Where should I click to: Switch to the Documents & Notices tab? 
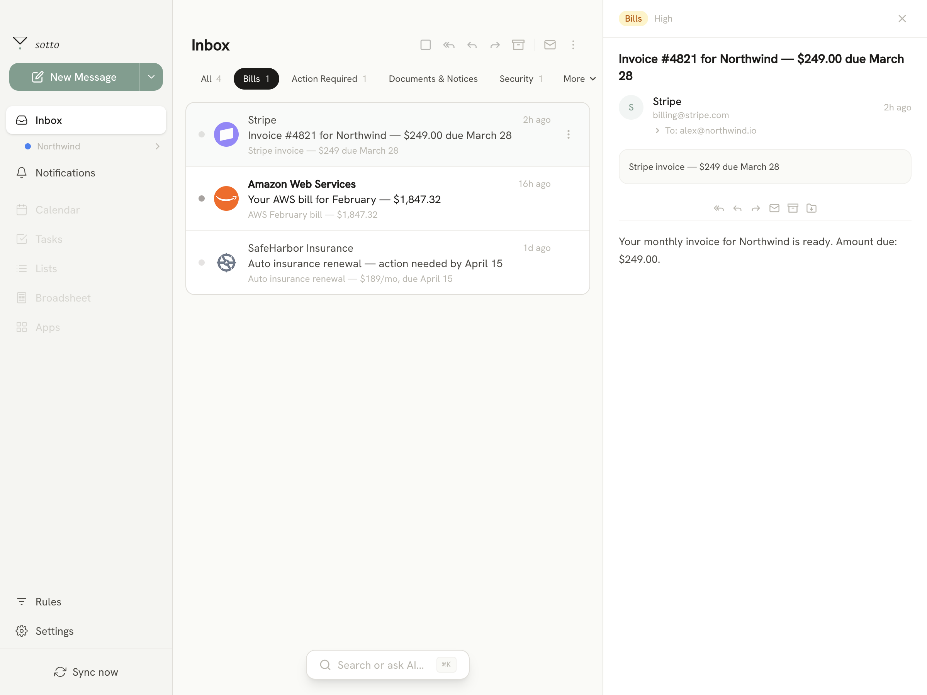click(433, 78)
